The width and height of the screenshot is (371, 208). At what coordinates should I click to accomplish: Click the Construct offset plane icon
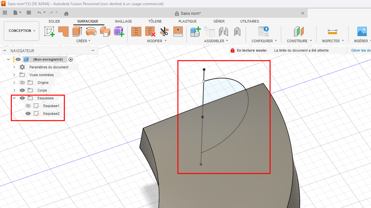point(299,31)
